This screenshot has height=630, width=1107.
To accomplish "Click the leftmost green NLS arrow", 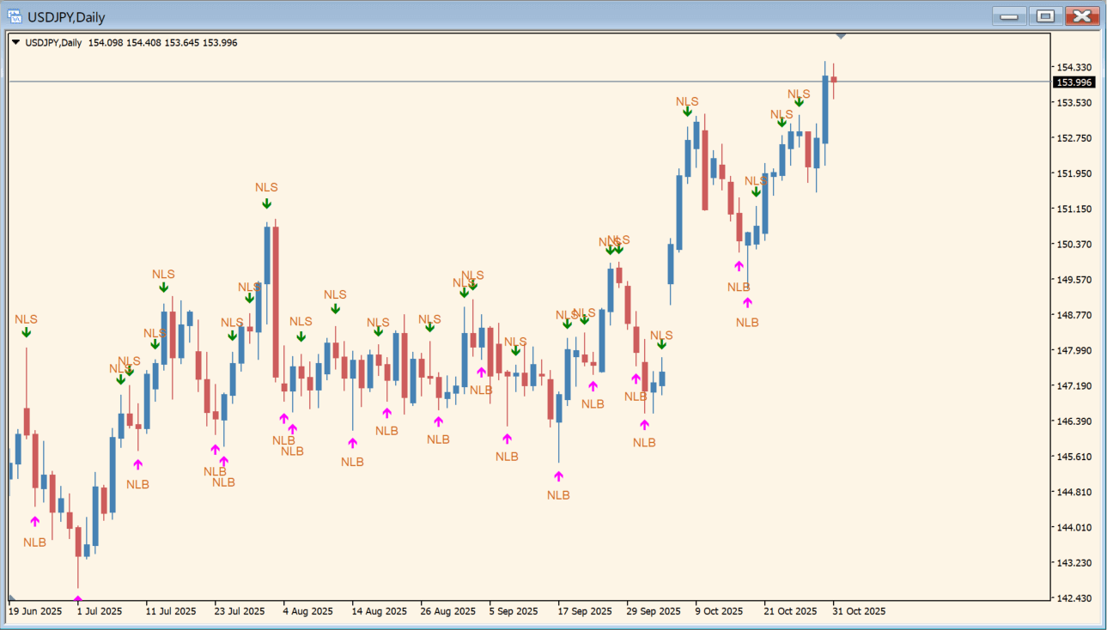I will (26, 332).
